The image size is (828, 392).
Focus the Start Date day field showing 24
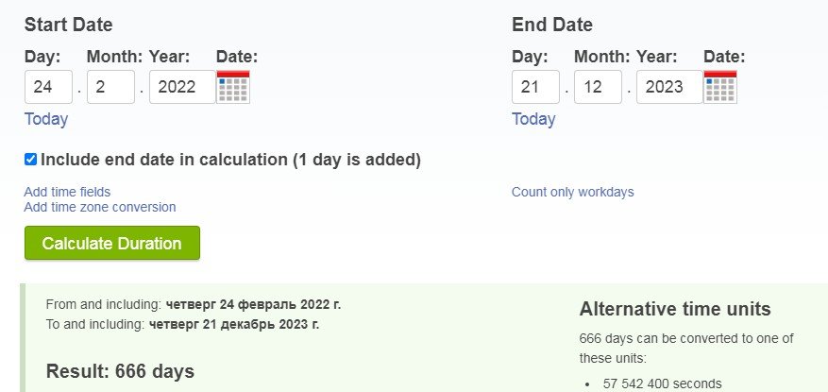48,87
